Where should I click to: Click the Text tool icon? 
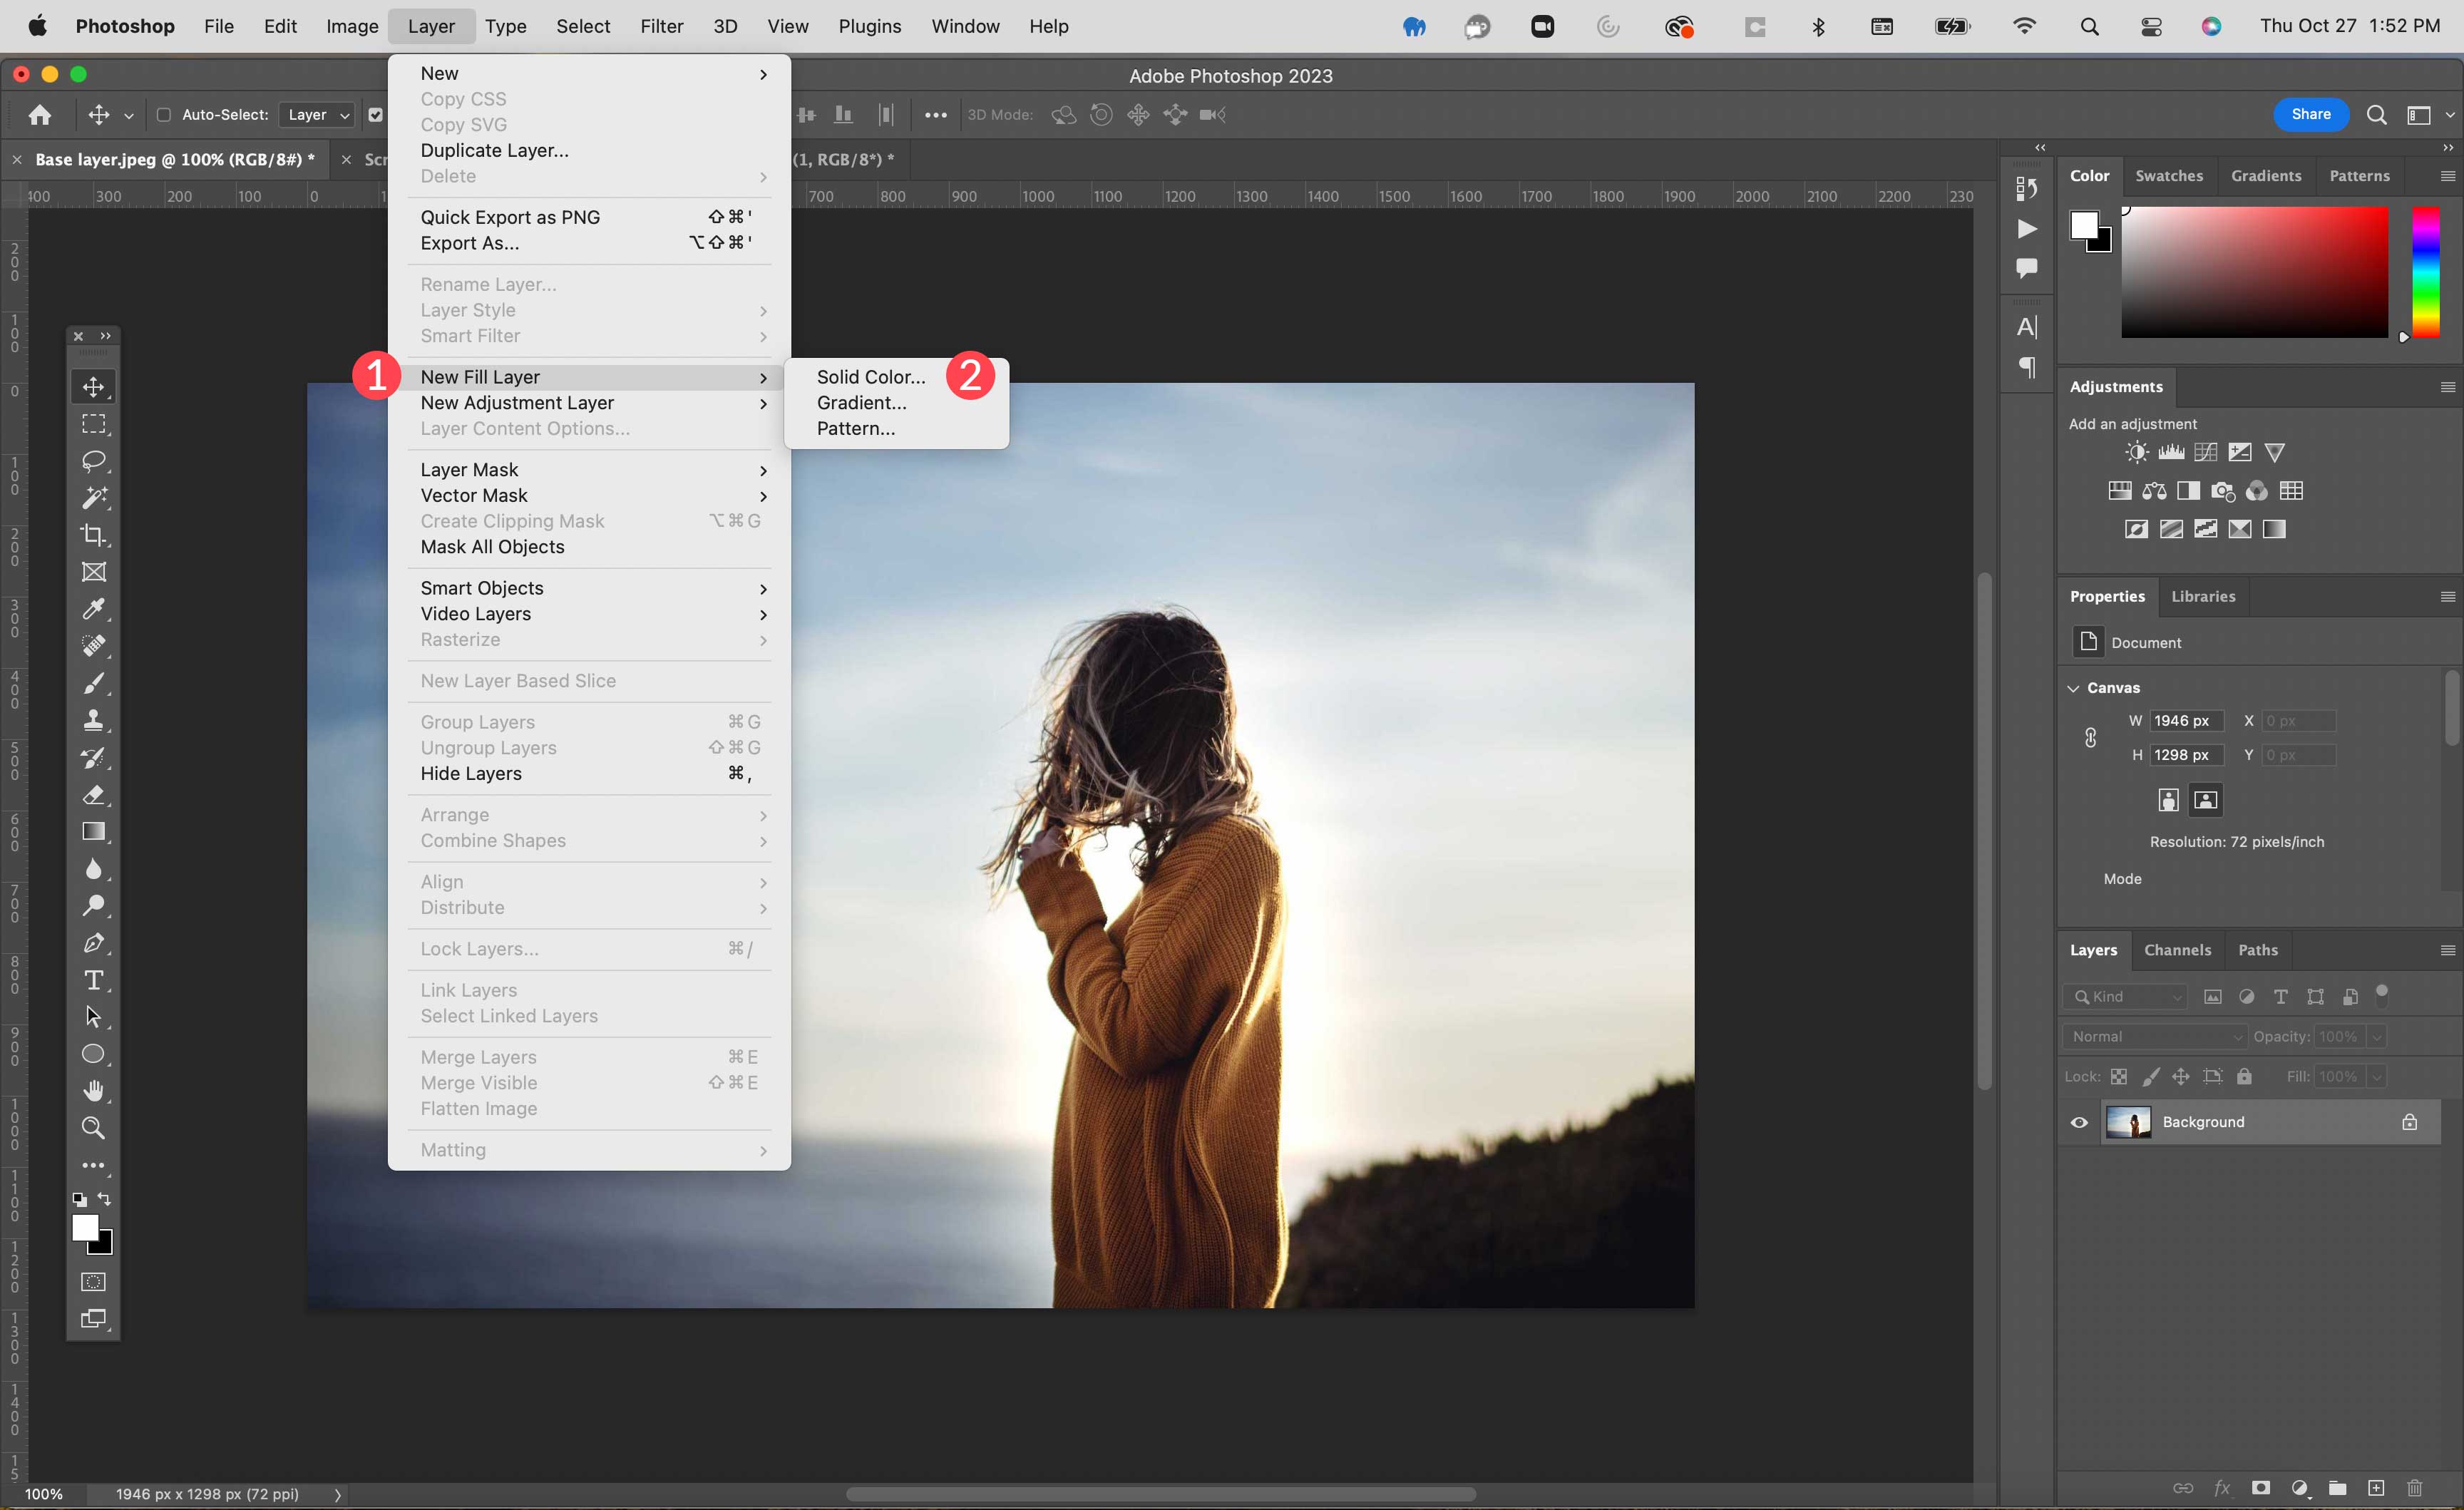(x=95, y=980)
